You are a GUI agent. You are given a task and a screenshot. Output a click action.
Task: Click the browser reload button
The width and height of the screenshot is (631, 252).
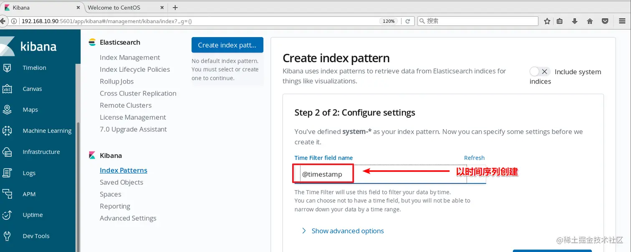[x=408, y=21]
